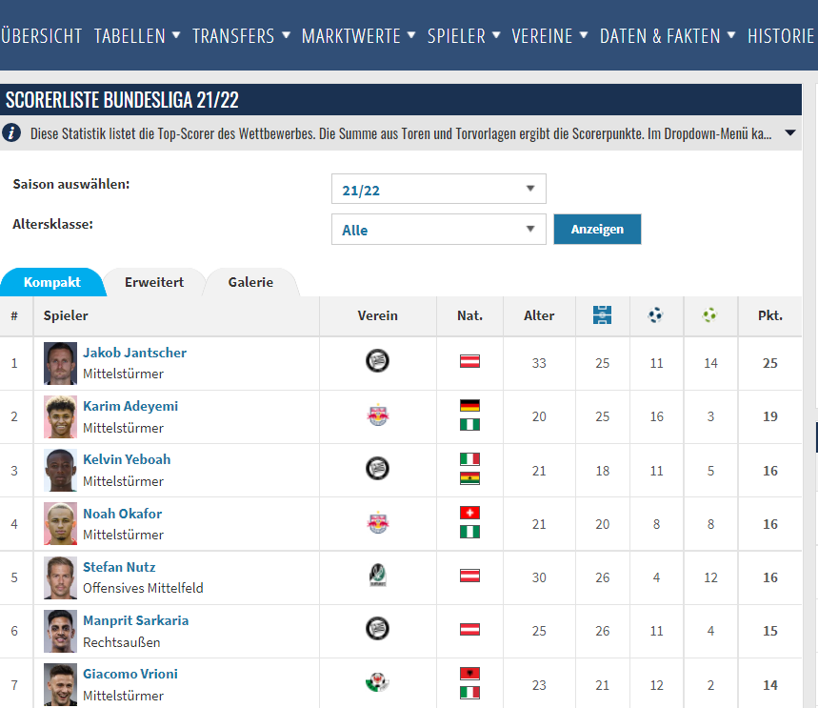Click the matches played pitch icon column header

tap(602, 315)
